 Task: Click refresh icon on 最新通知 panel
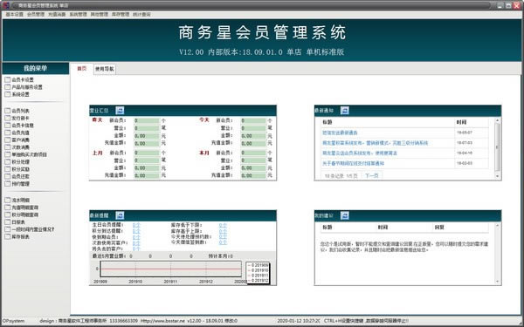(345, 111)
